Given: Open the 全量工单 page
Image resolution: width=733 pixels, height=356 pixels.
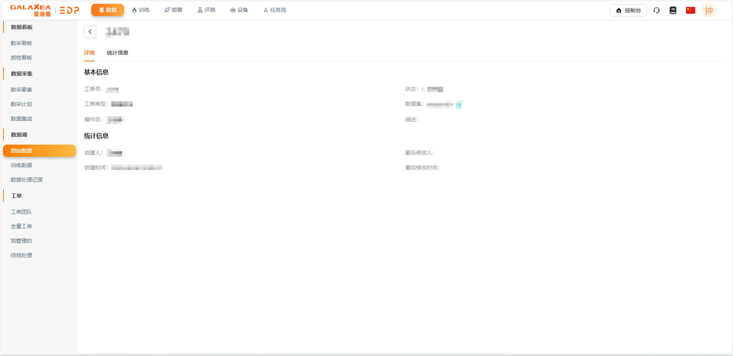Looking at the screenshot, I should [21, 226].
